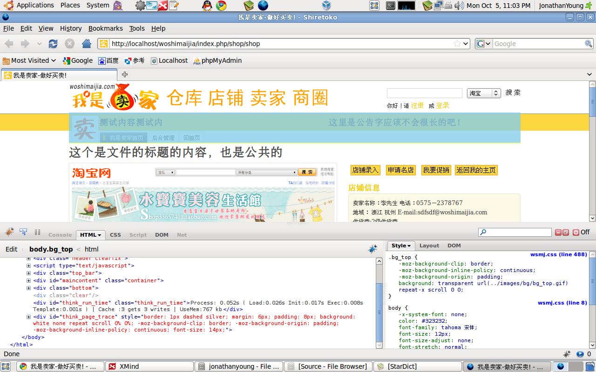Open URL history dropdown arrow
Viewport: 596px width, 372px height.
(466, 44)
